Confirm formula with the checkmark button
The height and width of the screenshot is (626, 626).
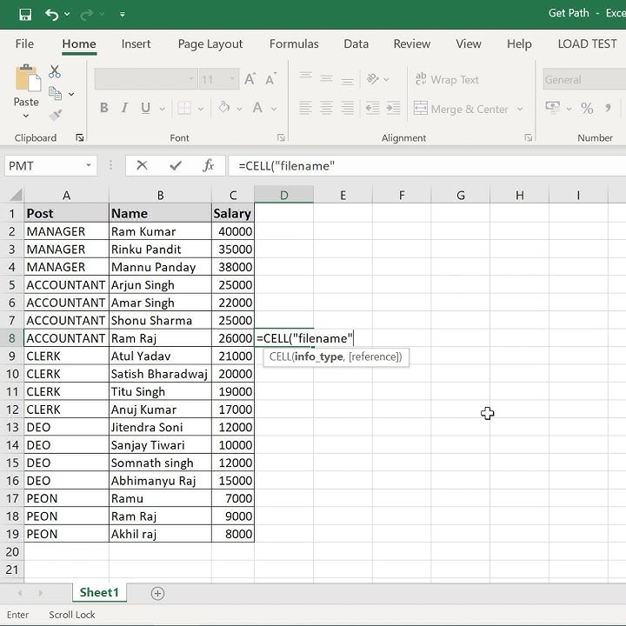176,165
